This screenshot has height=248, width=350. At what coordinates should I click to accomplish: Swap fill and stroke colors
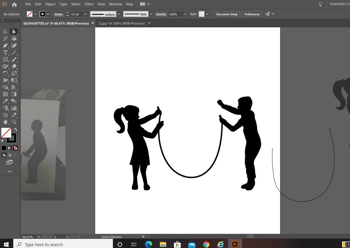click(15, 129)
